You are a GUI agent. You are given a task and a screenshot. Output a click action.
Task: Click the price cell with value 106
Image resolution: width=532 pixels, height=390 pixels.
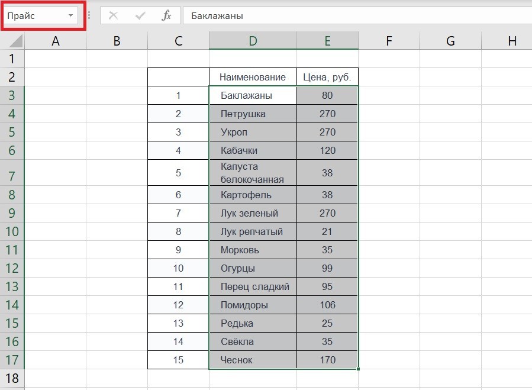pos(327,305)
